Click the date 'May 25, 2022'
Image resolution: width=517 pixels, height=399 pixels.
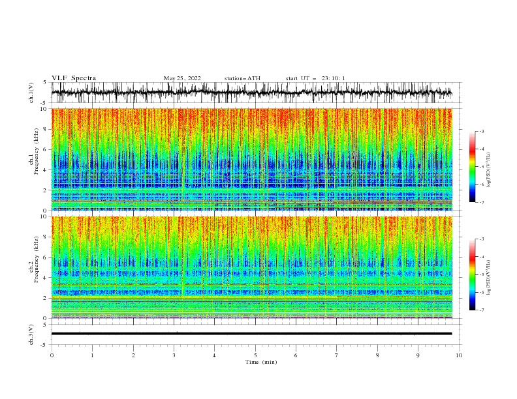(x=182, y=78)
